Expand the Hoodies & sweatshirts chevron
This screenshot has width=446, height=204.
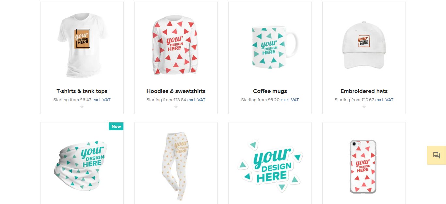point(176,107)
